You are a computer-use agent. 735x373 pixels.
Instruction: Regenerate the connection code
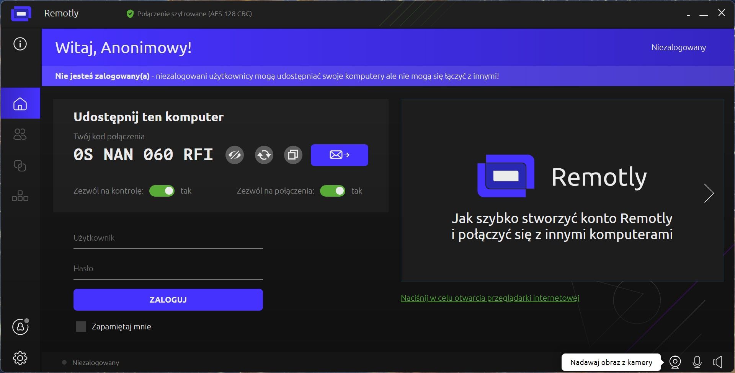point(264,155)
